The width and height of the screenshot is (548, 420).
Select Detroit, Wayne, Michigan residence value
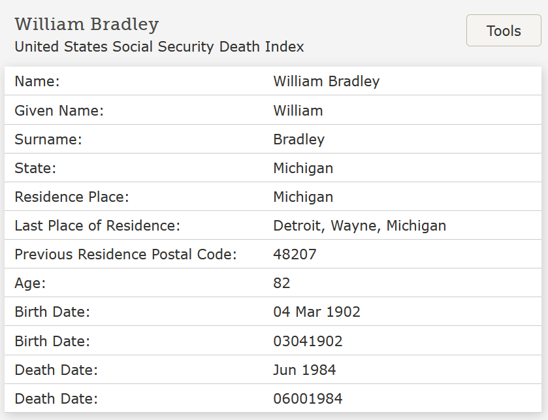[359, 225]
